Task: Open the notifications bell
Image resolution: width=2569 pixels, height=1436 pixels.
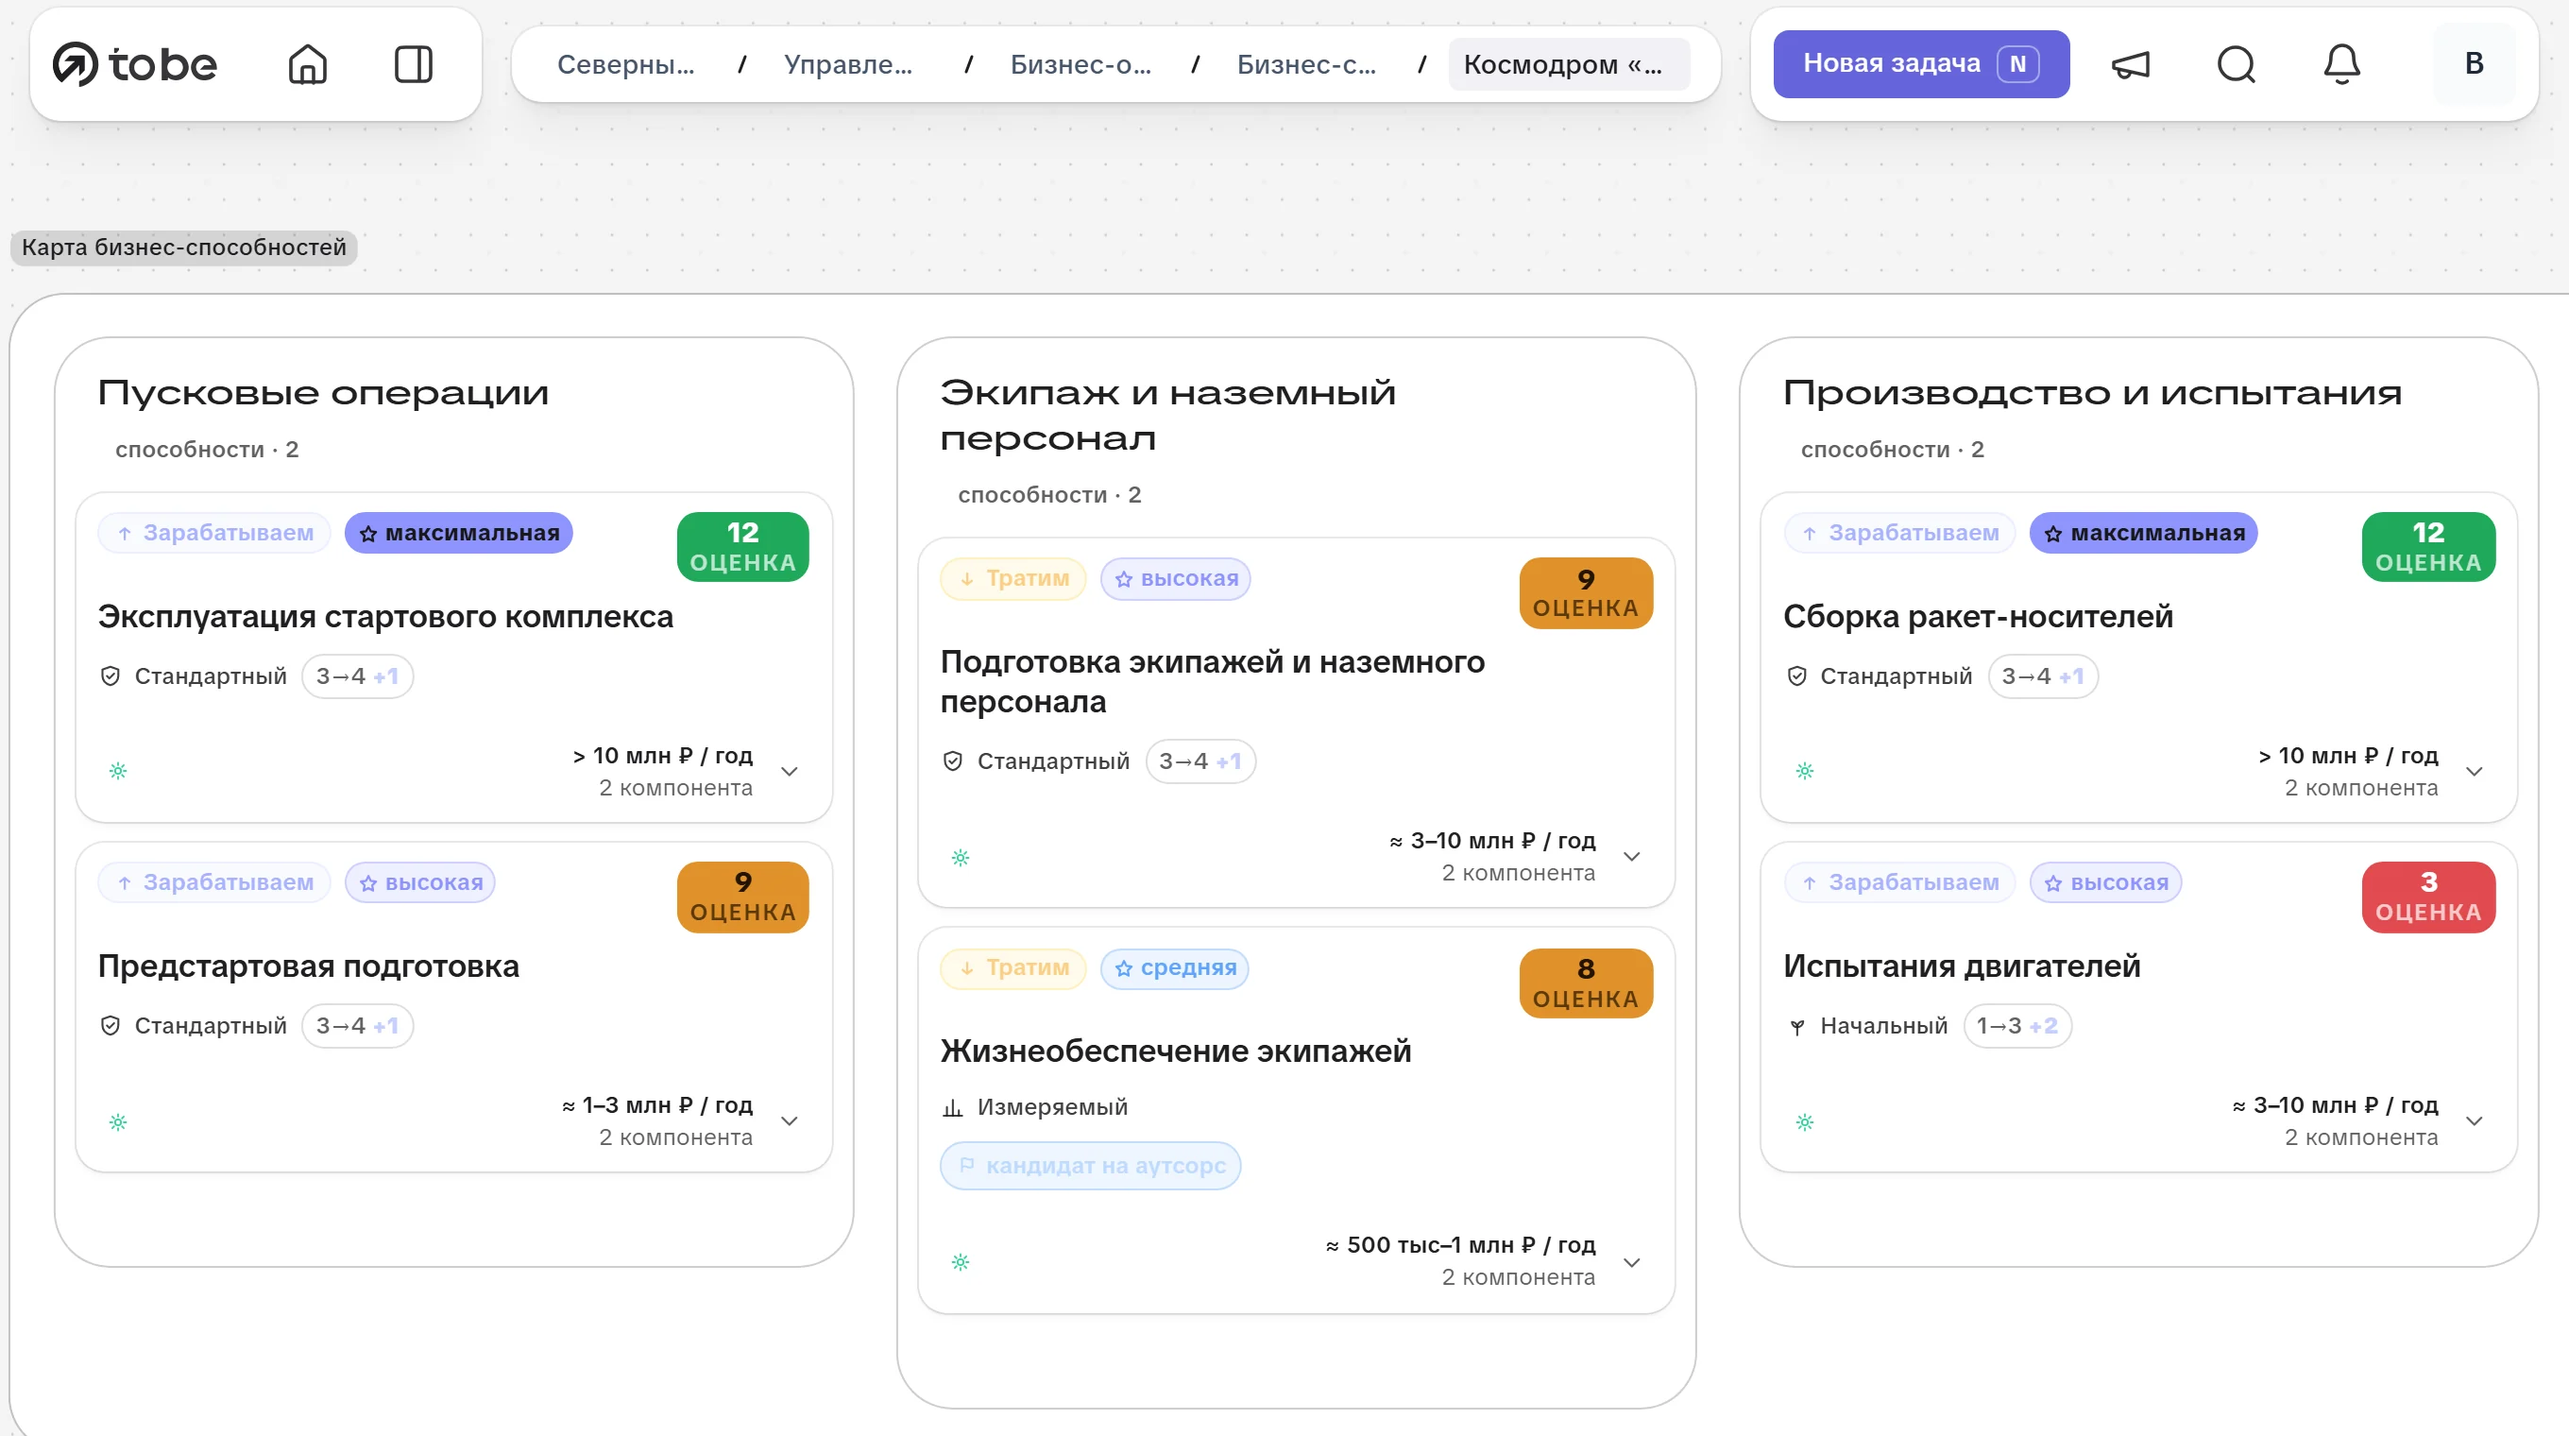Action: [2341, 65]
